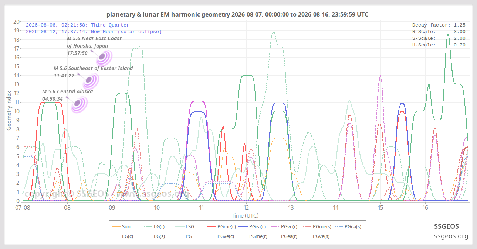The width and height of the screenshot is (477, 249).
Task: Click the S-Scale 2.00 value
Action: pyautogui.click(x=459, y=38)
